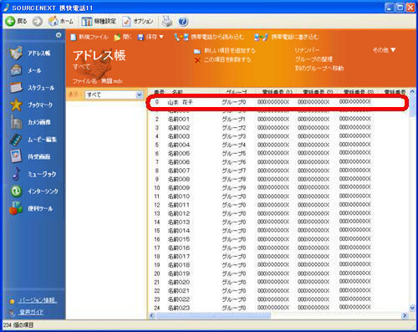Open the ブックマーク star icon
Image resolution: width=418 pixels, height=332 pixels.
(x=16, y=105)
